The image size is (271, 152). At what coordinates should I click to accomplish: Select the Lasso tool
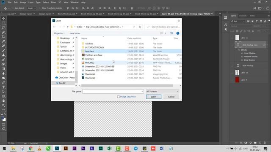point(3,27)
